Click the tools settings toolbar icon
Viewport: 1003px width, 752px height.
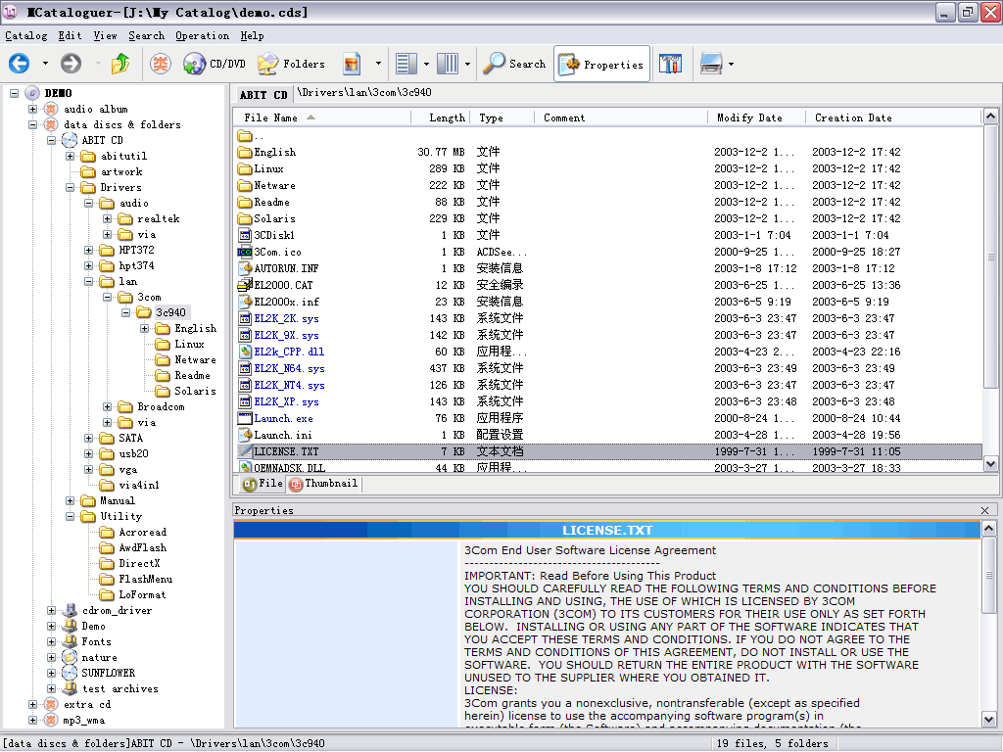click(671, 65)
